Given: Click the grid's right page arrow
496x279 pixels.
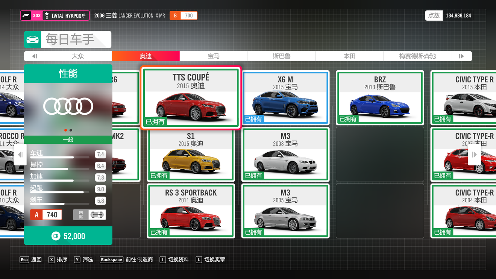Looking at the screenshot, I should tap(474, 155).
